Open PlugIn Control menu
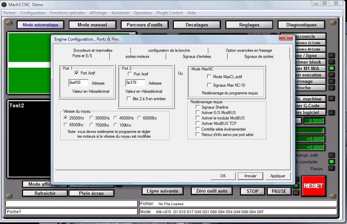The width and height of the screenshot is (347, 224). [169, 13]
